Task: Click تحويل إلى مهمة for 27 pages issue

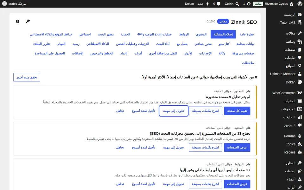Action: click(173, 184)
